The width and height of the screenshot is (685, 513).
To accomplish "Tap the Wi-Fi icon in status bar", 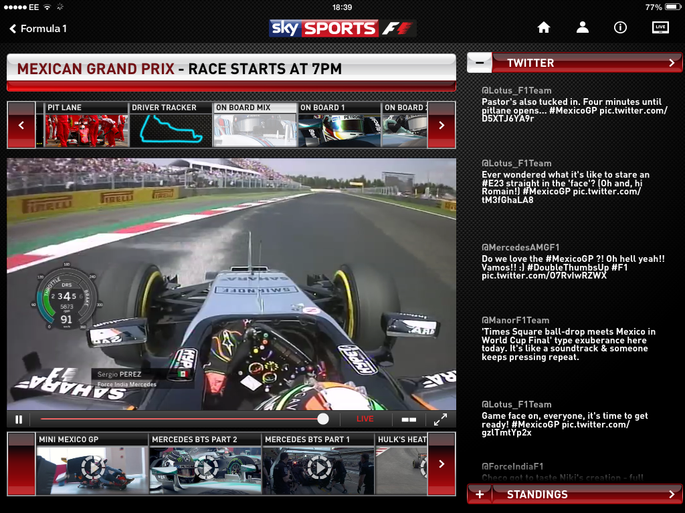I will 47,7.
